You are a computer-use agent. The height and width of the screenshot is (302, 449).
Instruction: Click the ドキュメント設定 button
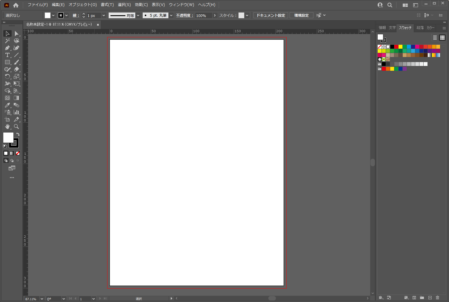pyautogui.click(x=270, y=15)
